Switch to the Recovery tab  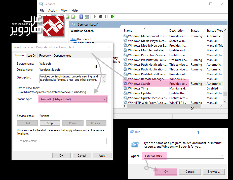coord(45,56)
